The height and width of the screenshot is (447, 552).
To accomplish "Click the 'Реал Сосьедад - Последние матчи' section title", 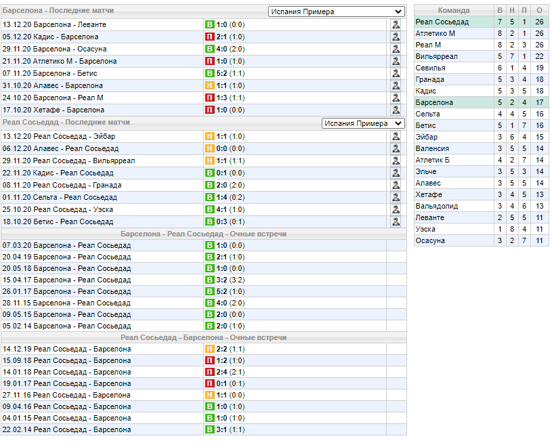I will click(66, 122).
